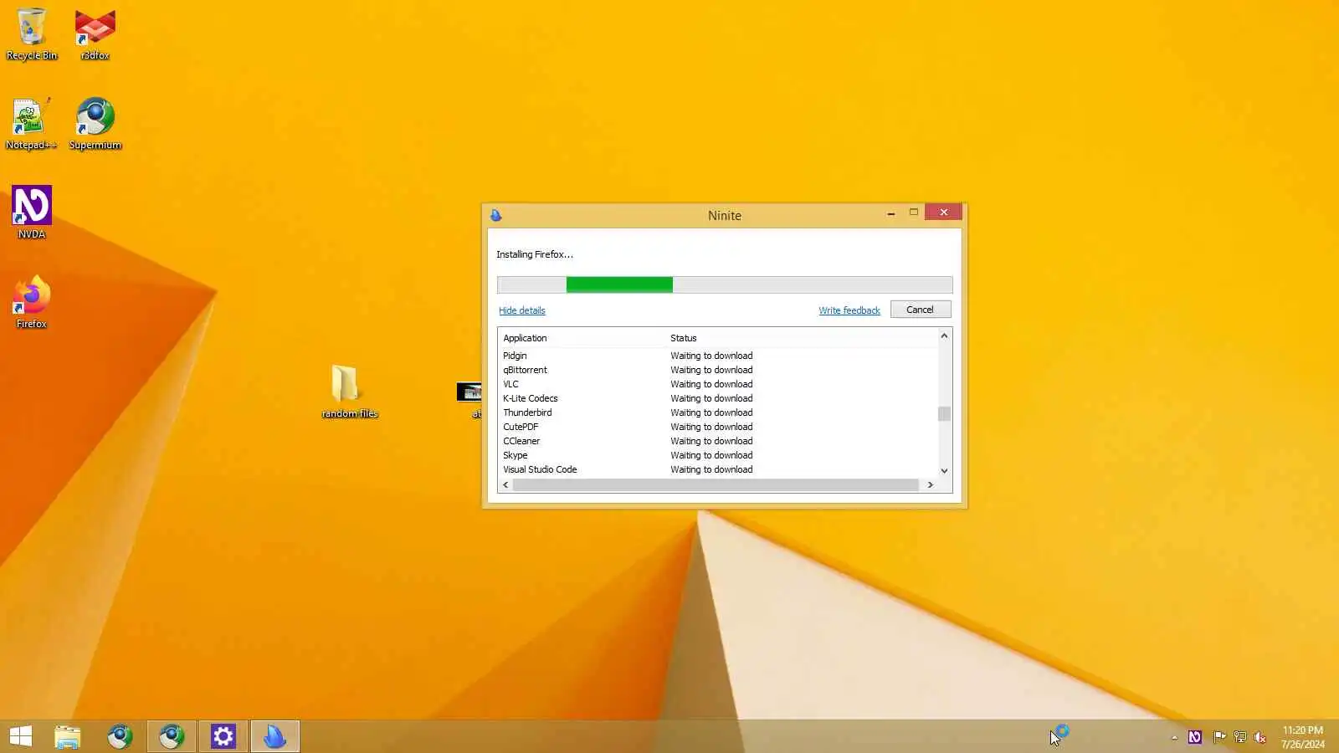Click the list scroll down arrow
1339x753 pixels.
[x=944, y=471]
